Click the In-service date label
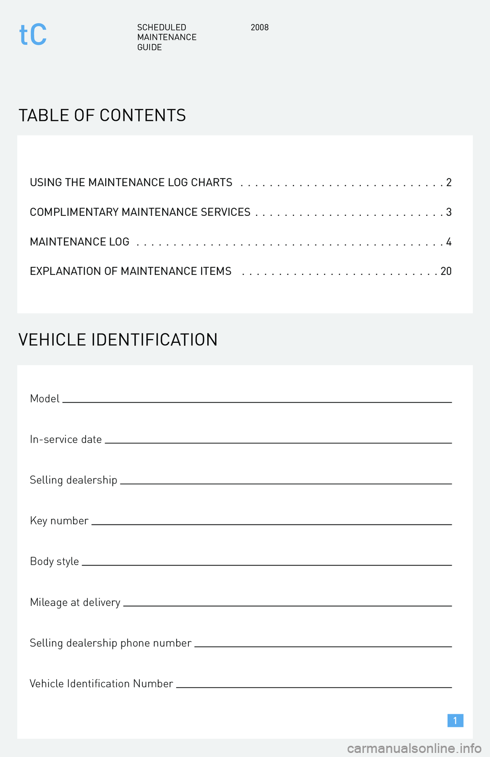490x757 pixels. click(66, 439)
